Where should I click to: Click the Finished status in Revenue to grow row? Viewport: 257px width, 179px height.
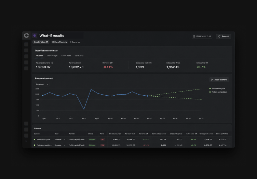click(92, 139)
